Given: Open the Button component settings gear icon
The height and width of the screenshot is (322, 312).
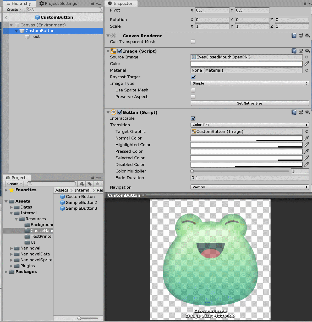Looking at the screenshot, I should (x=308, y=112).
